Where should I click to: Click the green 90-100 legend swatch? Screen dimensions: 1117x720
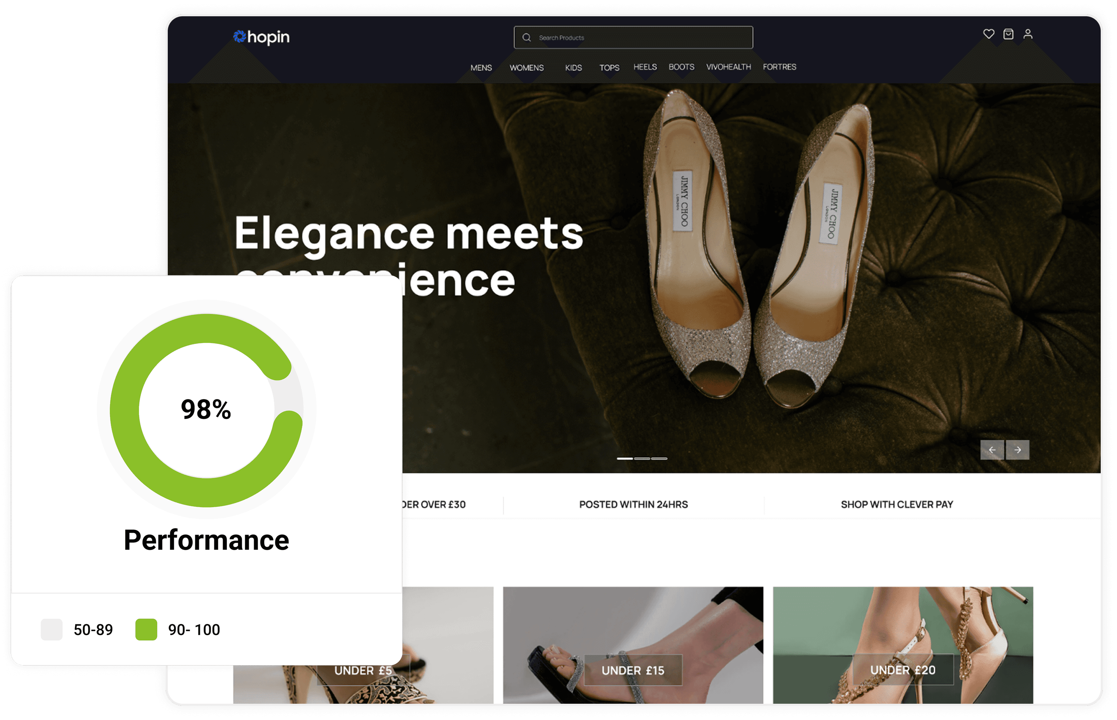[146, 629]
